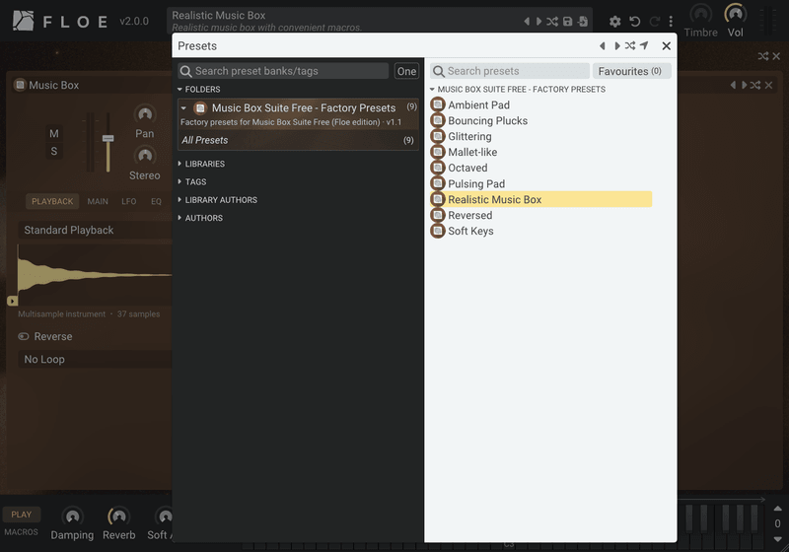This screenshot has width=789, height=552.
Task: Shuffle to random preset in top bar
Action: (552, 21)
